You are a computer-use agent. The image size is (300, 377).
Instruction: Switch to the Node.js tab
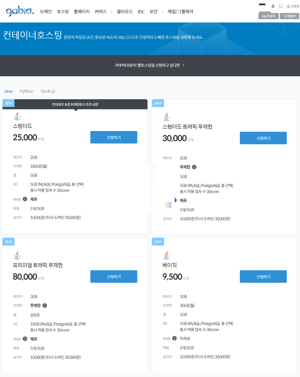coord(48,91)
